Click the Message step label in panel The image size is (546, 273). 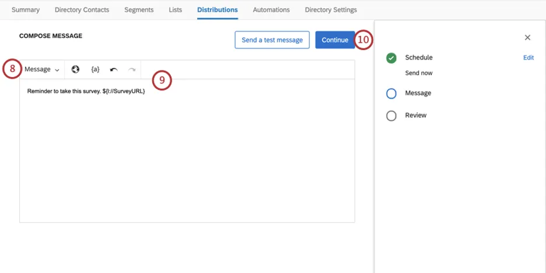coord(418,93)
